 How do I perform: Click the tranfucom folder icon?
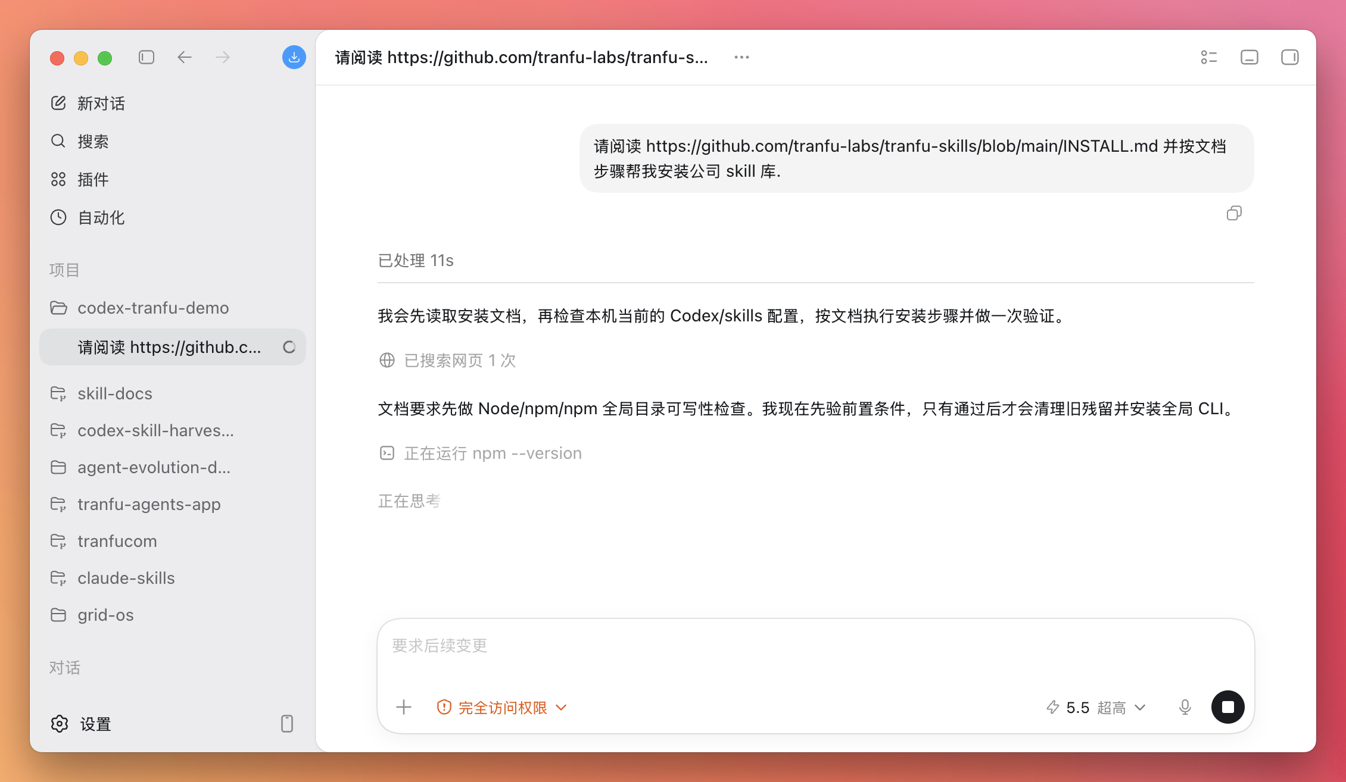coord(58,541)
